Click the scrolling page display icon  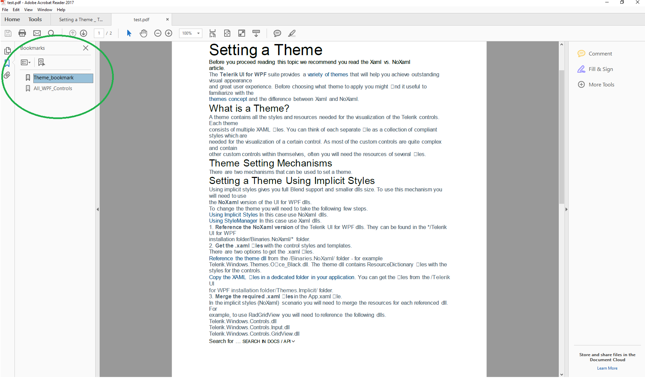coord(212,33)
